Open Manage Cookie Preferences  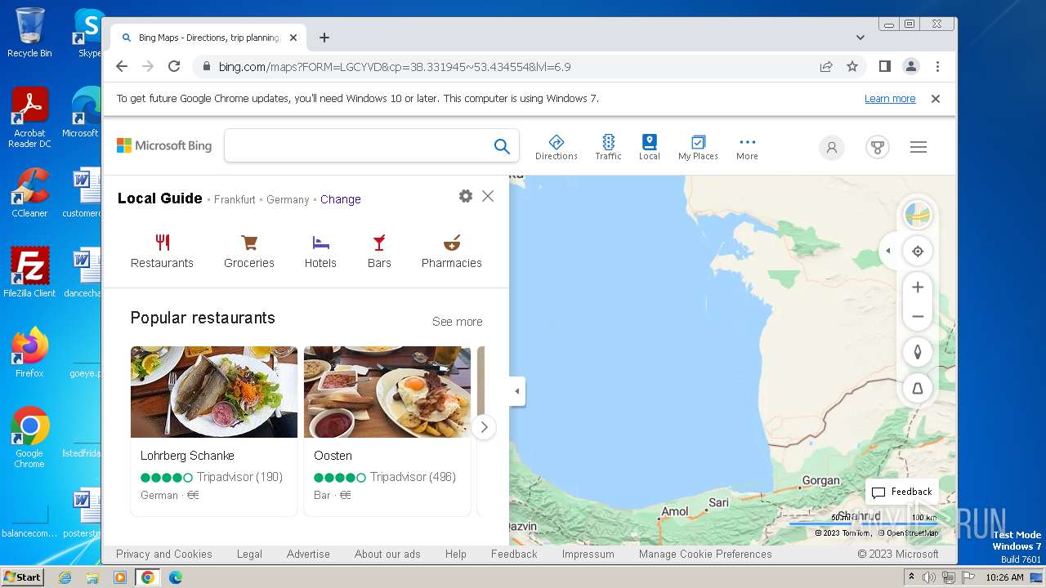pyautogui.click(x=705, y=554)
